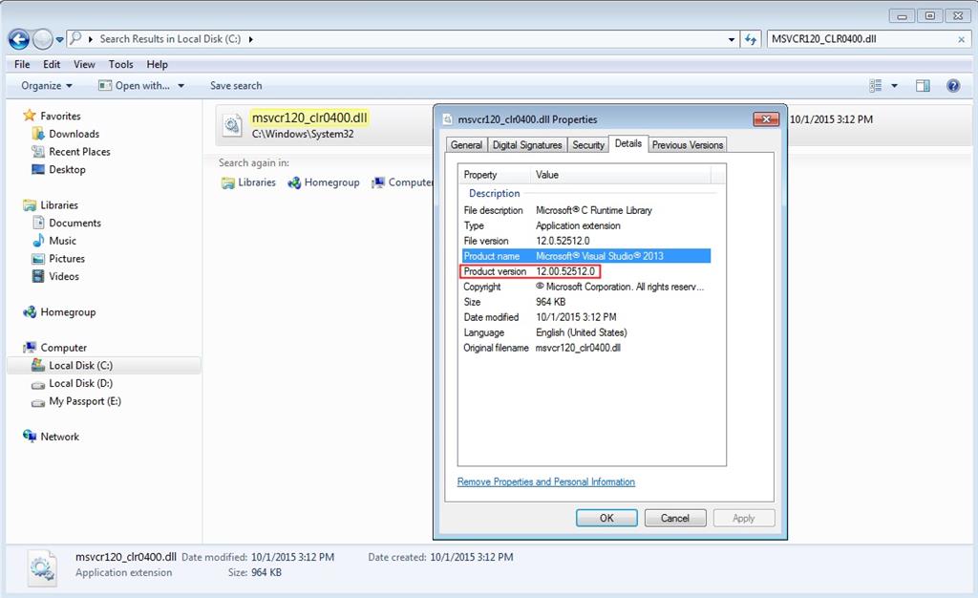Open the Tools menu
This screenshot has width=978, height=598.
point(120,64)
